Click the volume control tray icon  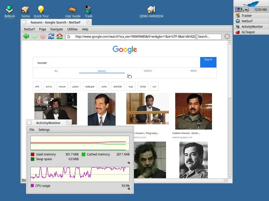click(247, 10)
